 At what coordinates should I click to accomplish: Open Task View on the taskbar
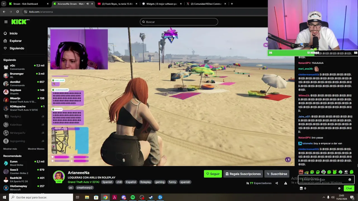(78, 197)
